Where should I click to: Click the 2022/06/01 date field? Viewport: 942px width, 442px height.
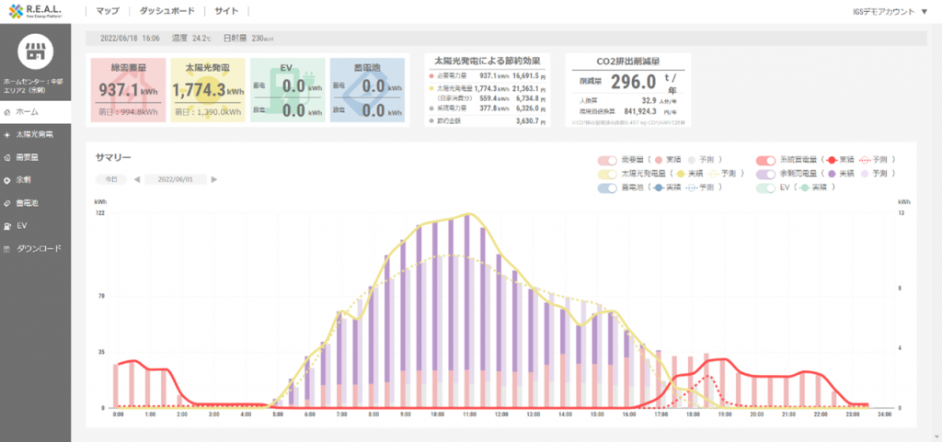176,179
